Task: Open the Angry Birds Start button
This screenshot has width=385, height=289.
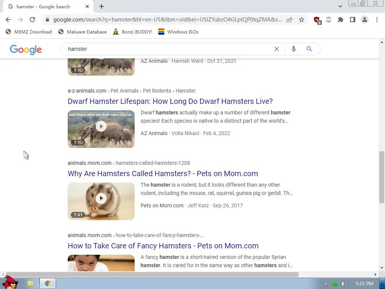Action: (11, 282)
